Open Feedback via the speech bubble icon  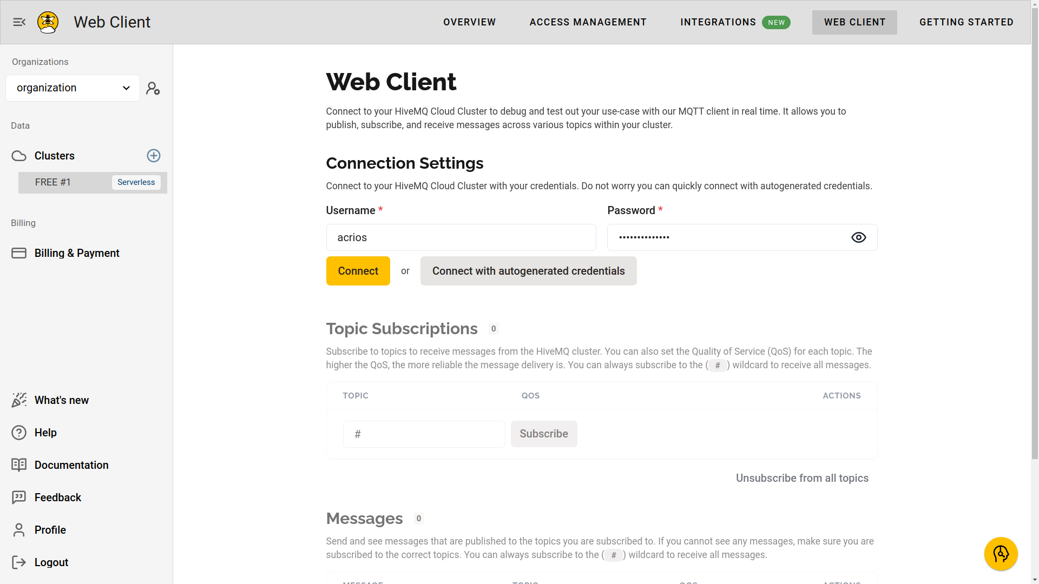tap(19, 497)
